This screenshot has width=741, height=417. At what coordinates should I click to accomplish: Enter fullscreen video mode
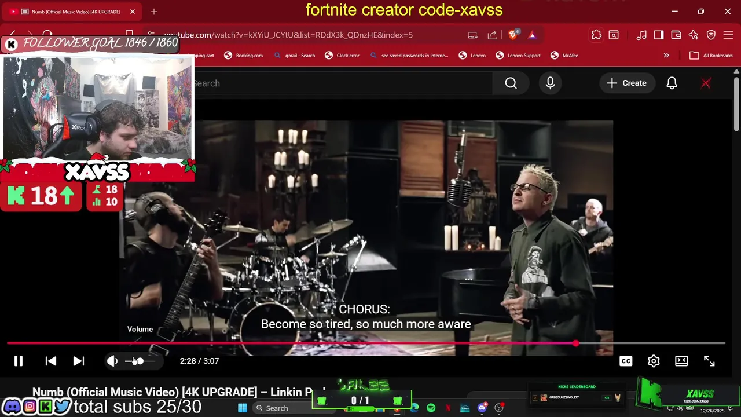pos(709,361)
